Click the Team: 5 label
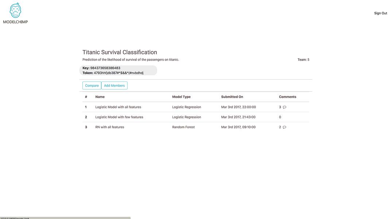 click(x=303, y=59)
